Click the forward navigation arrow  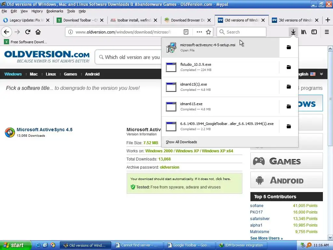(17, 32)
